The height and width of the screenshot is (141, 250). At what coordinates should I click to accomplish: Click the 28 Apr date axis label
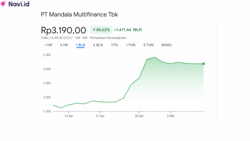(139, 116)
